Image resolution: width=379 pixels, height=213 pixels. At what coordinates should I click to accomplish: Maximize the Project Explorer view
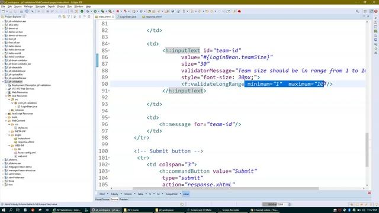[89, 17]
